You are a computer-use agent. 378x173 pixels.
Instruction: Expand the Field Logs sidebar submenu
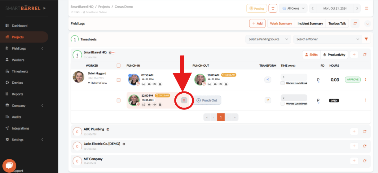coord(42,48)
